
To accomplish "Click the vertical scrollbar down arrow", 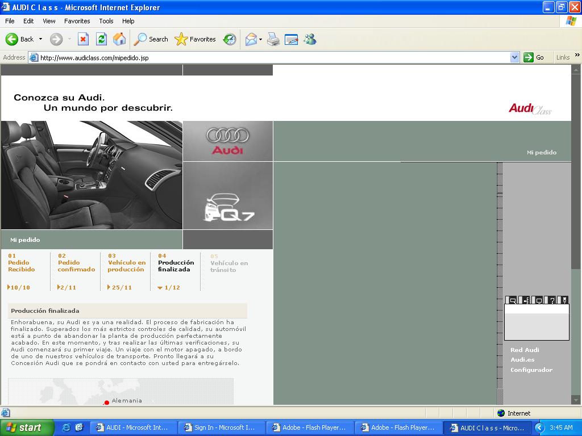I will point(576,400).
